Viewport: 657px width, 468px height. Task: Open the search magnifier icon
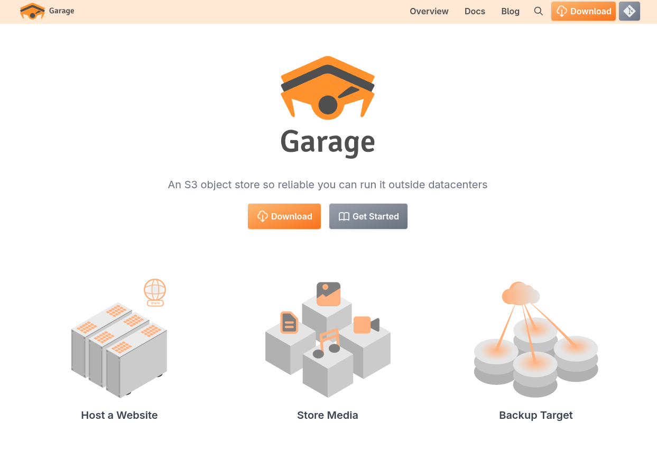point(538,11)
